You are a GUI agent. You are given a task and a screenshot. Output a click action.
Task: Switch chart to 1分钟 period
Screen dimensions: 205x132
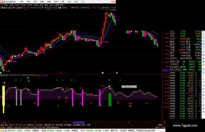(11, 5)
